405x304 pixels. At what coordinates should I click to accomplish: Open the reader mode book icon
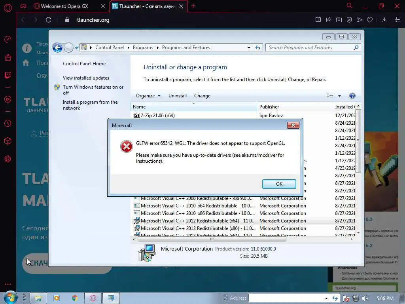(318, 20)
